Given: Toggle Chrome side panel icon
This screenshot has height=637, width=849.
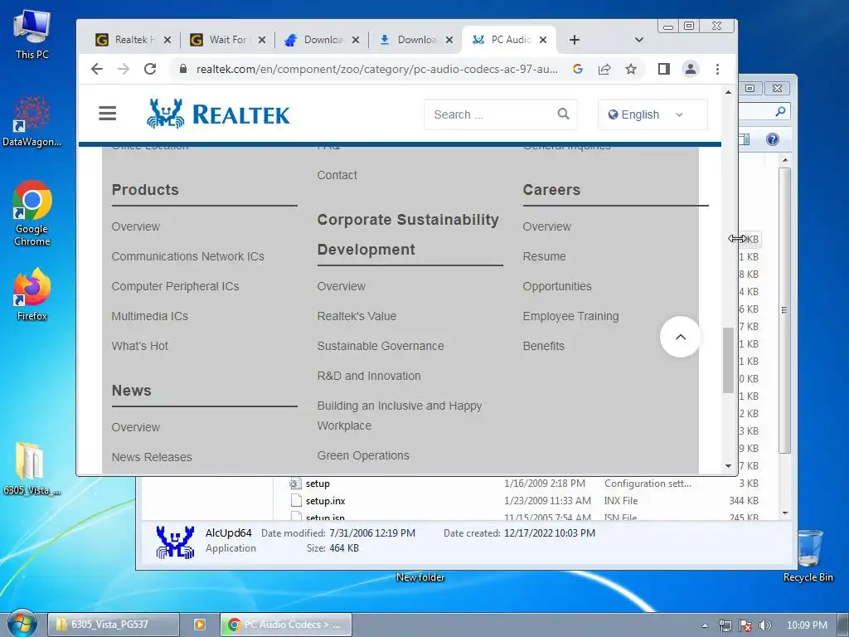Looking at the screenshot, I should 664,69.
